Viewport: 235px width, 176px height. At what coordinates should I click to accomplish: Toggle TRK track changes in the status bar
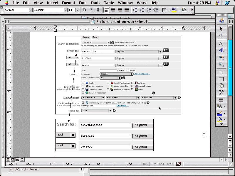click(x=154, y=164)
